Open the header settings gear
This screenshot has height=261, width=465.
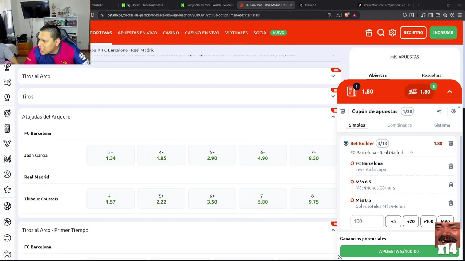(x=392, y=33)
